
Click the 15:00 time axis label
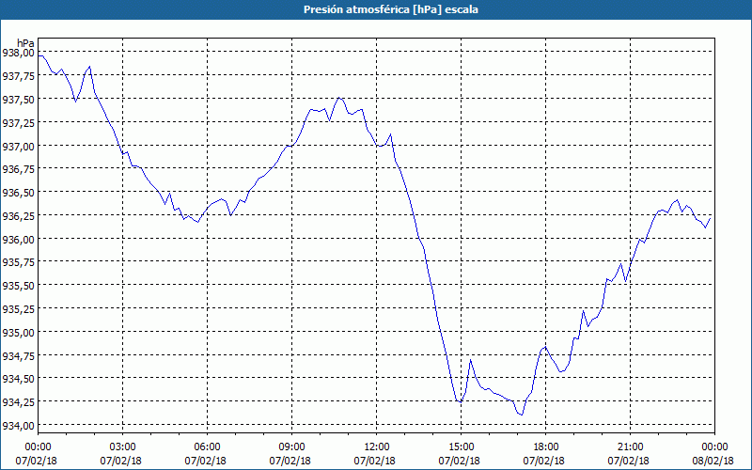coord(461,447)
